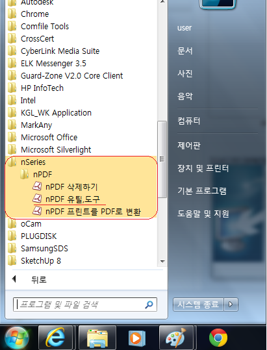Click the PLUGDISK folder icon
Screen dimensions: 267x350
coord(12,236)
